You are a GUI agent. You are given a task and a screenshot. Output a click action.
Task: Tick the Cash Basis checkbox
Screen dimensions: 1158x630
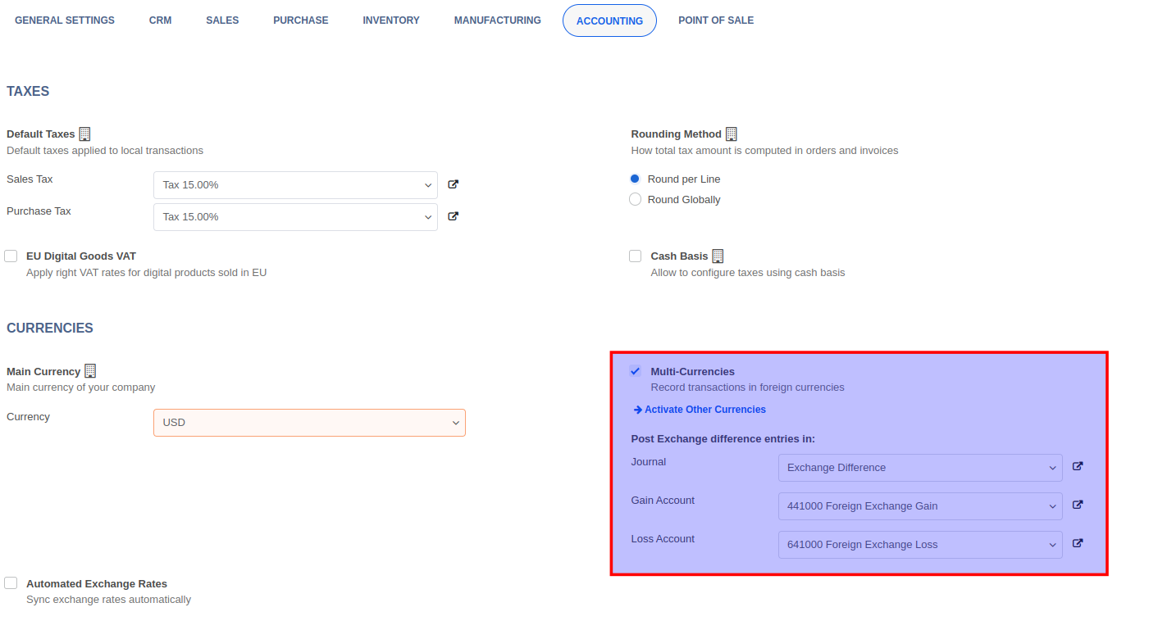click(x=635, y=256)
